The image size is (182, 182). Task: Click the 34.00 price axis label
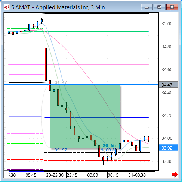(x=167, y=138)
